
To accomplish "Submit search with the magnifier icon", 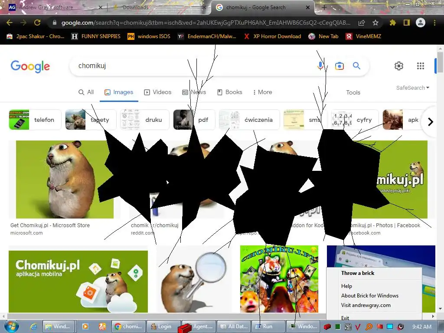I will 356,66.
